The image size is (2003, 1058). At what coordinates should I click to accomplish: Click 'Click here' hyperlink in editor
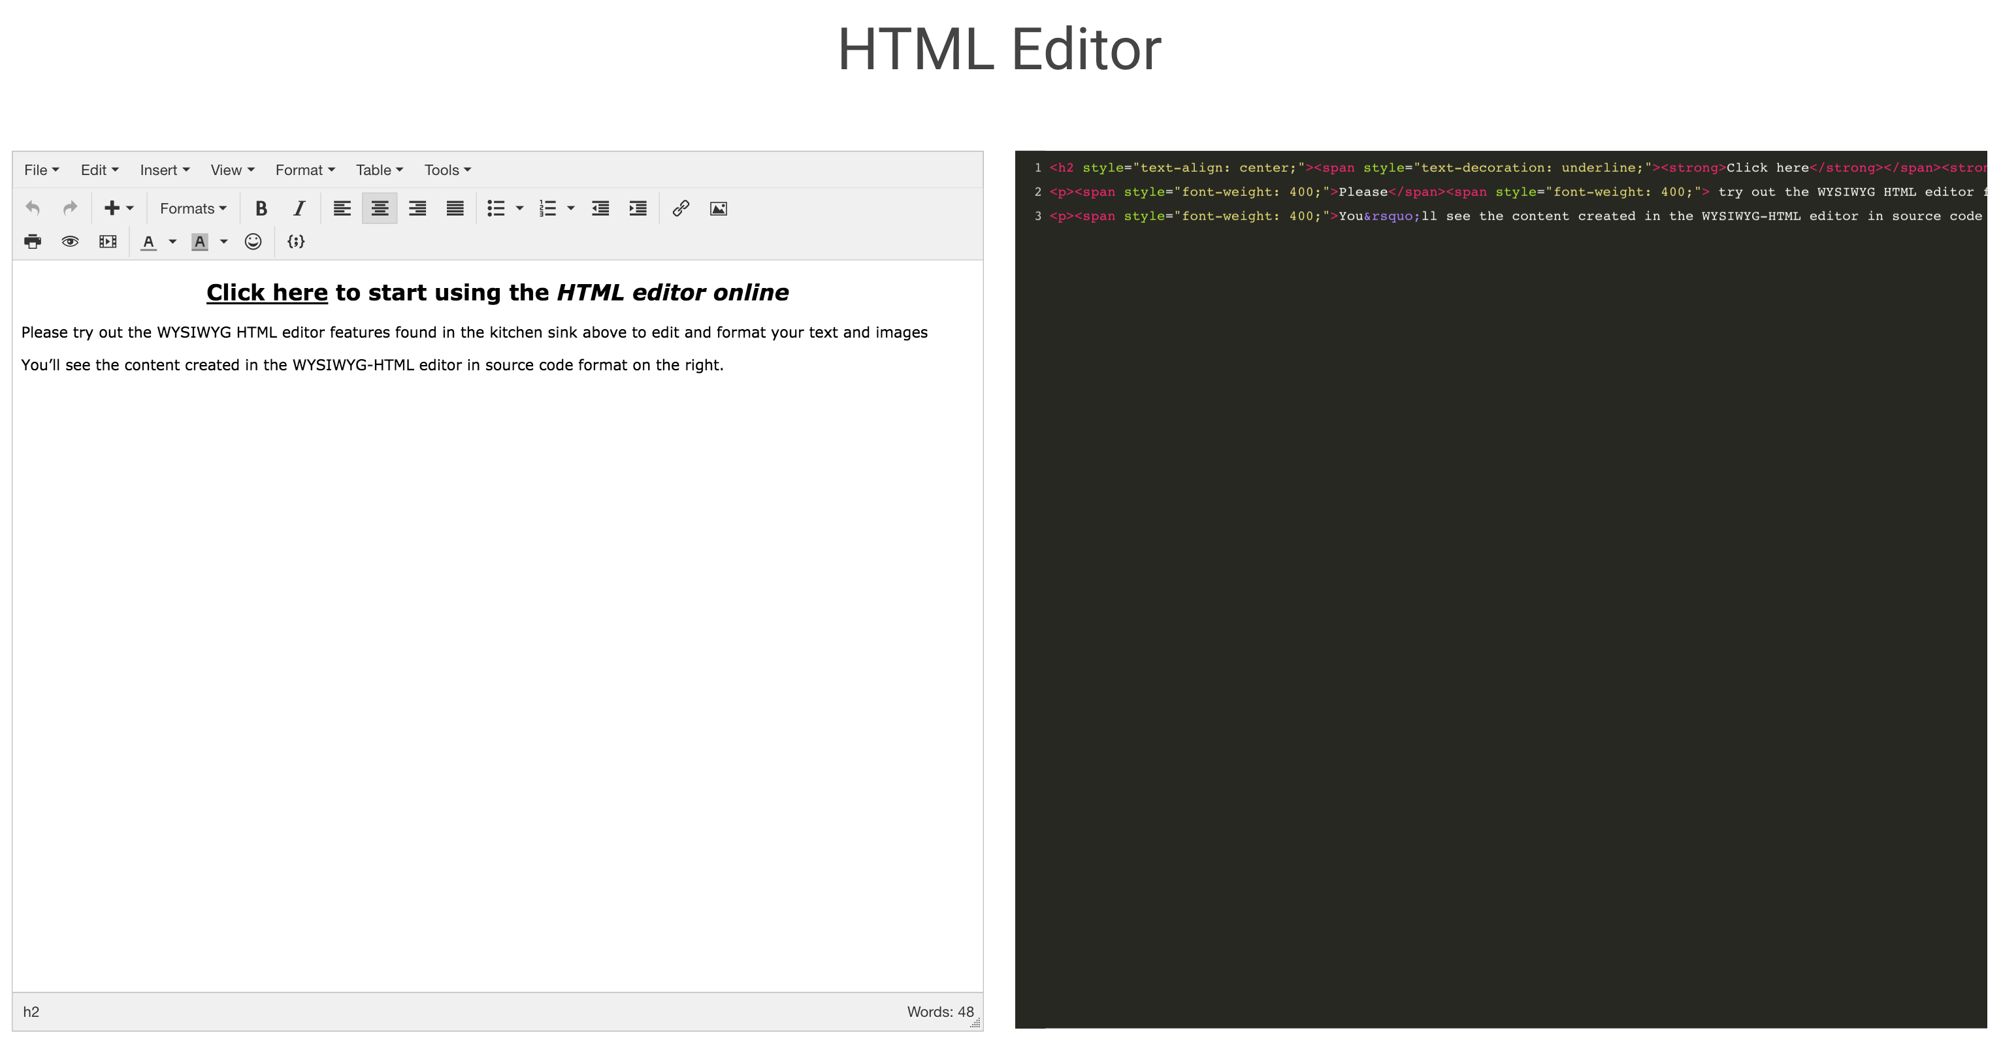[x=265, y=293]
